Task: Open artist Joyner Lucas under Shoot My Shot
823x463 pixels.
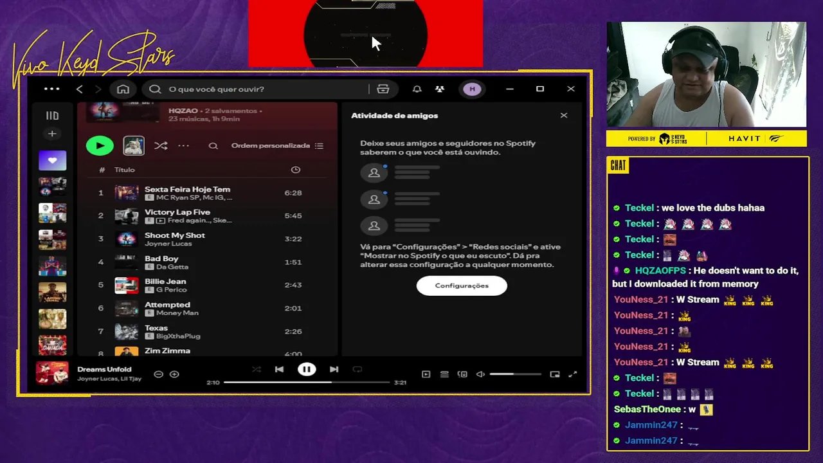Action: coord(168,244)
